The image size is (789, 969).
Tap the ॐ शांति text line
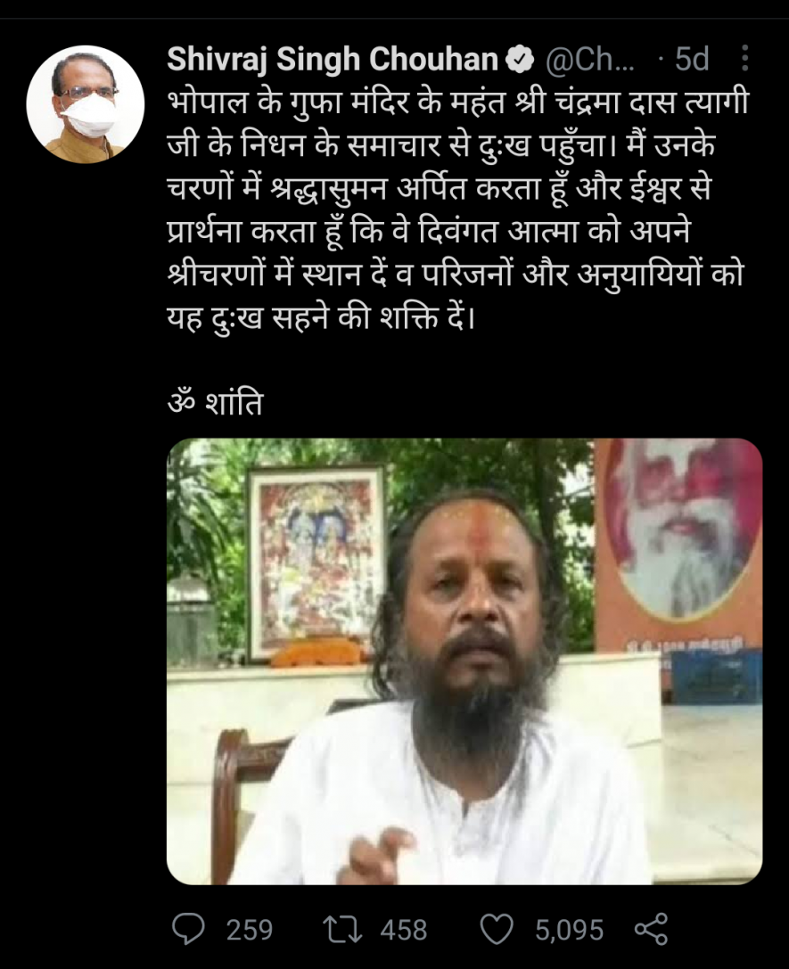click(216, 402)
